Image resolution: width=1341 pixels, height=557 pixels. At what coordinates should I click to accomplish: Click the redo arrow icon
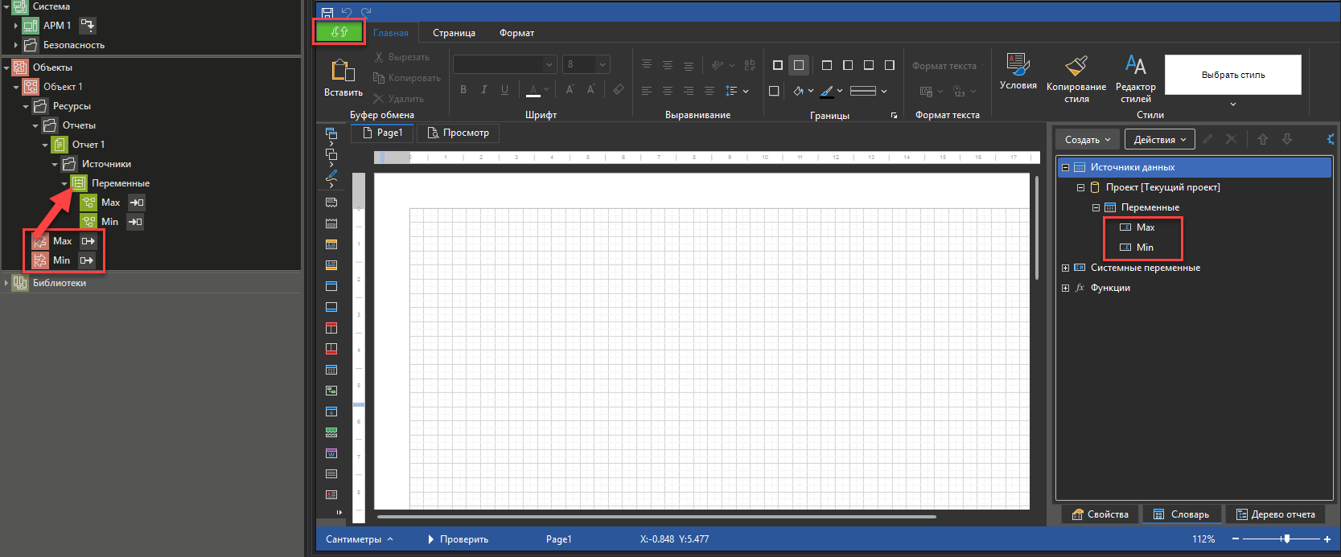366,13
